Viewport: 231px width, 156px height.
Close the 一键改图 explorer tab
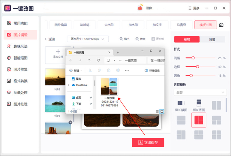(109, 52)
